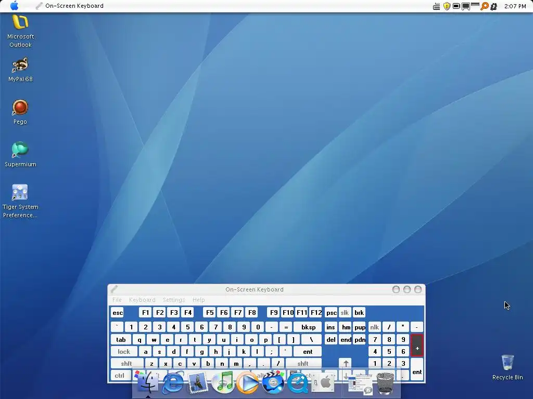
Task: Click the highlighted numpad plus key
Action: (417, 345)
